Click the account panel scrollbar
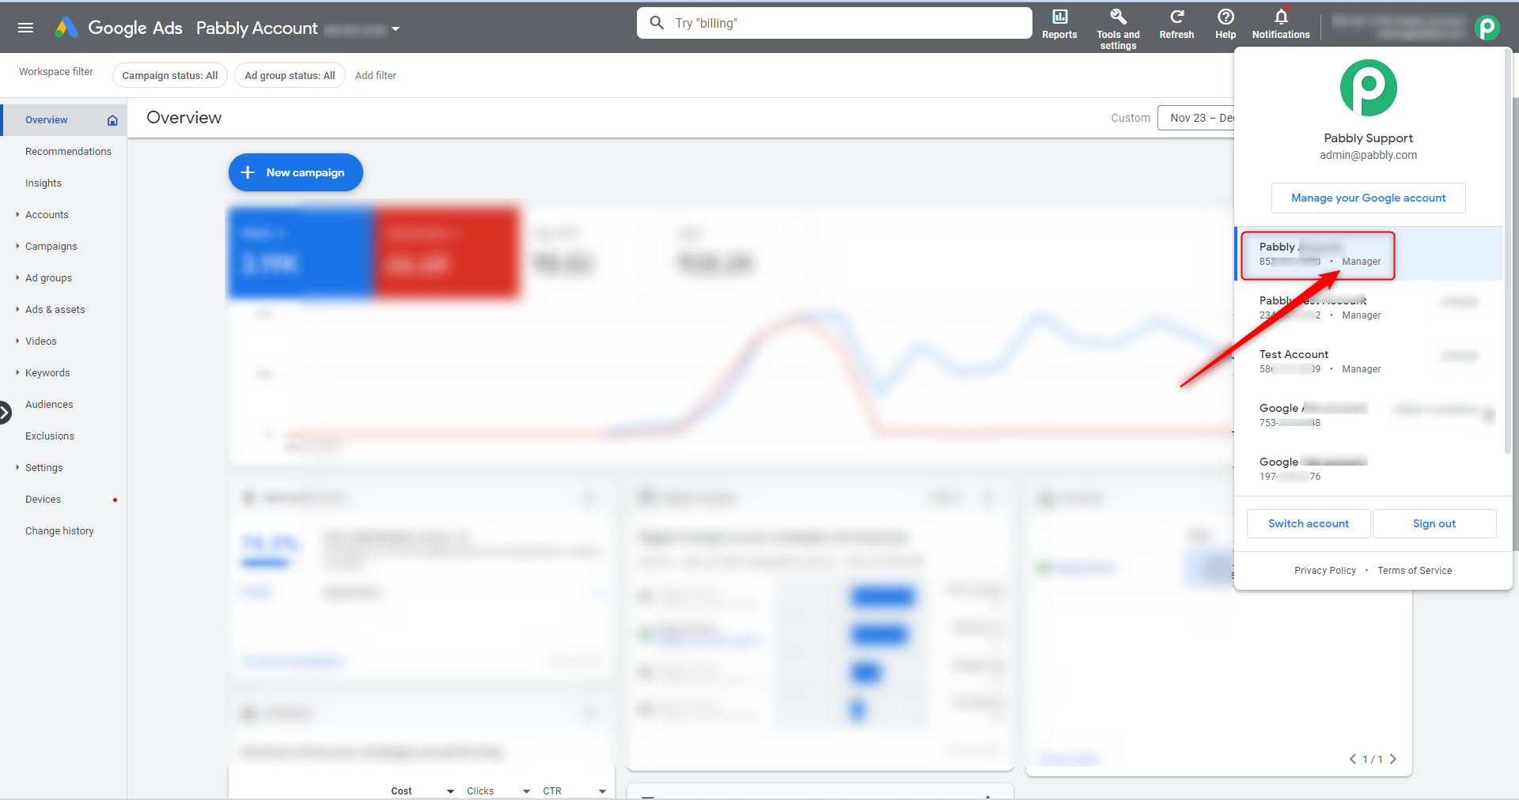Viewport: 1519px width, 800px height. click(1508, 251)
